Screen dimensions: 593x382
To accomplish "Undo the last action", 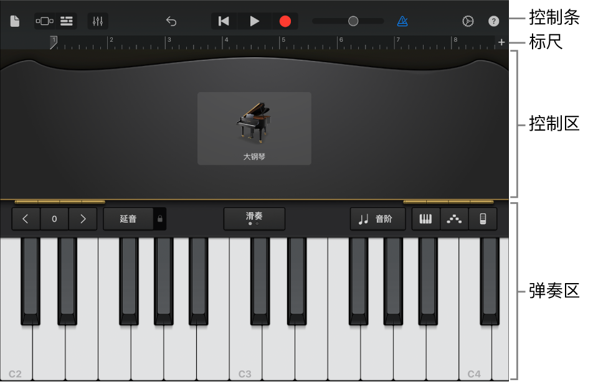I will [171, 21].
